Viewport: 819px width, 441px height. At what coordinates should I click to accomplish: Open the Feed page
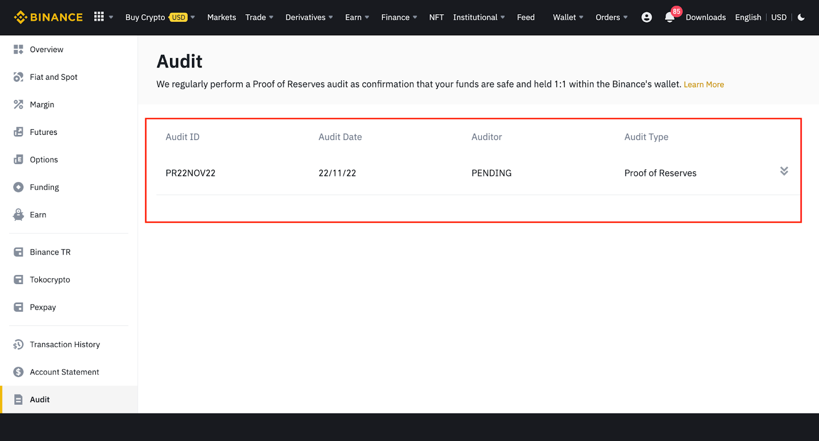(x=526, y=17)
